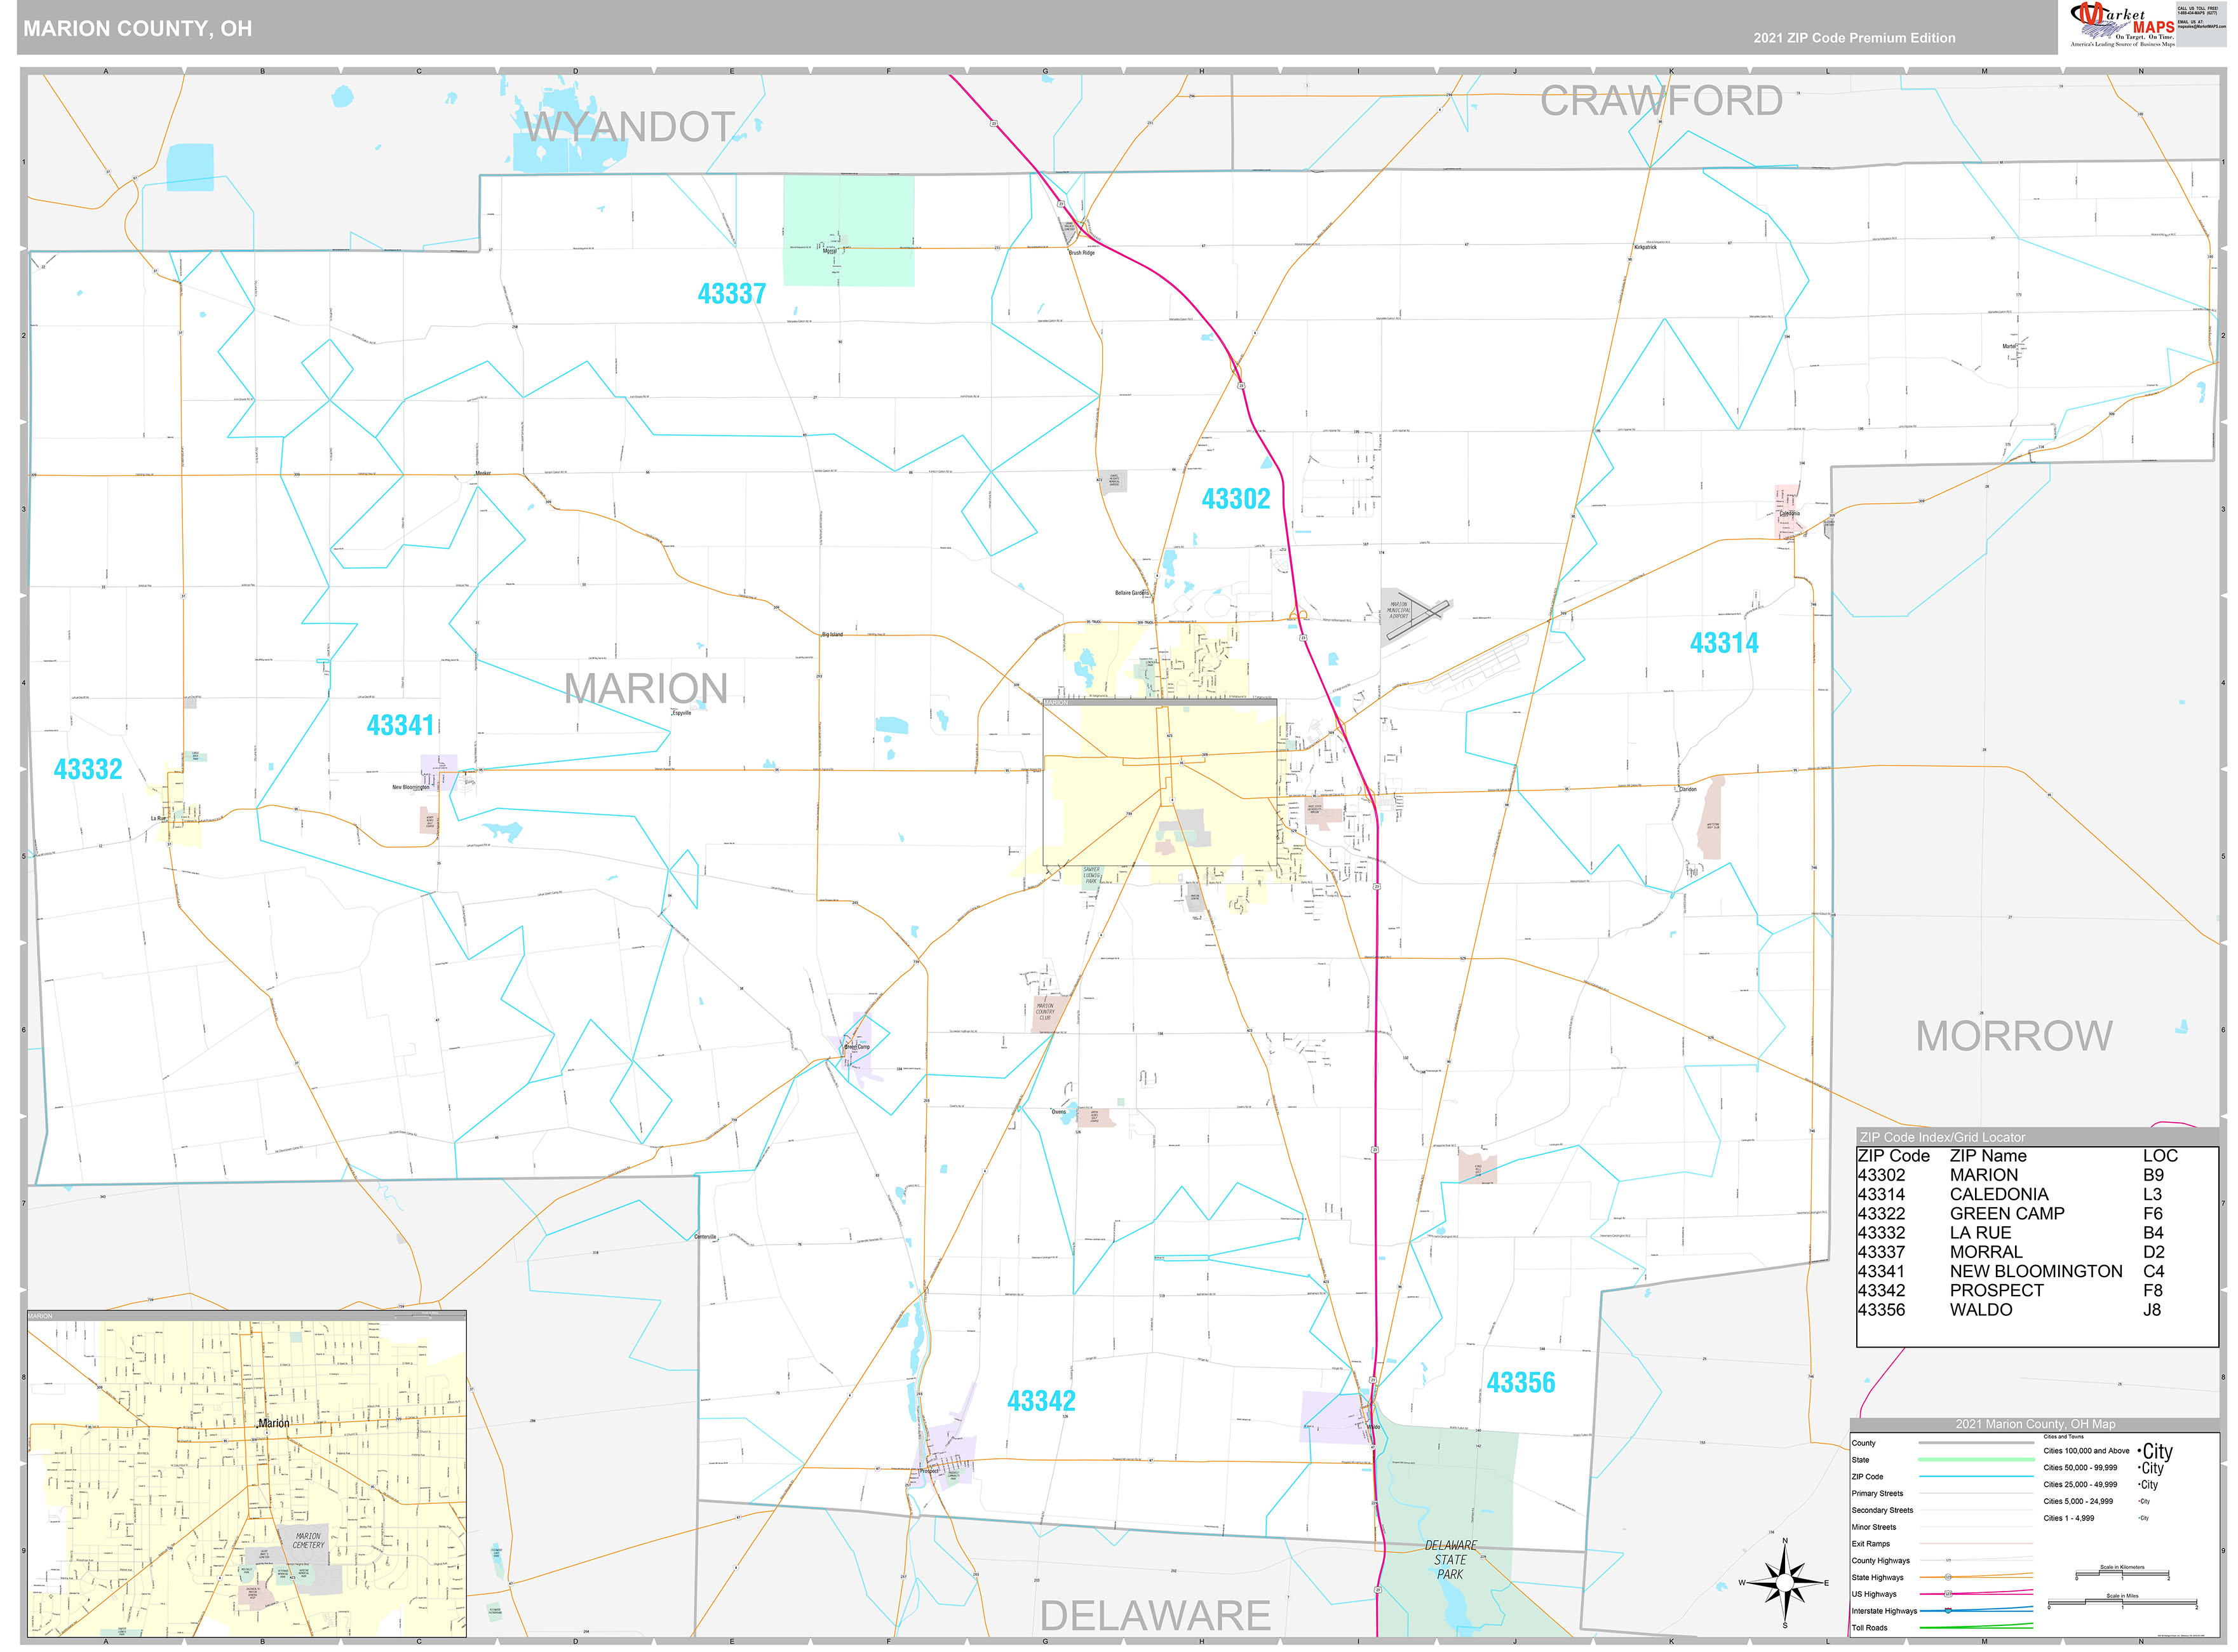Click the New Bloomington town label
Image resolution: width=2238 pixels, height=1652 pixels.
tap(410, 788)
